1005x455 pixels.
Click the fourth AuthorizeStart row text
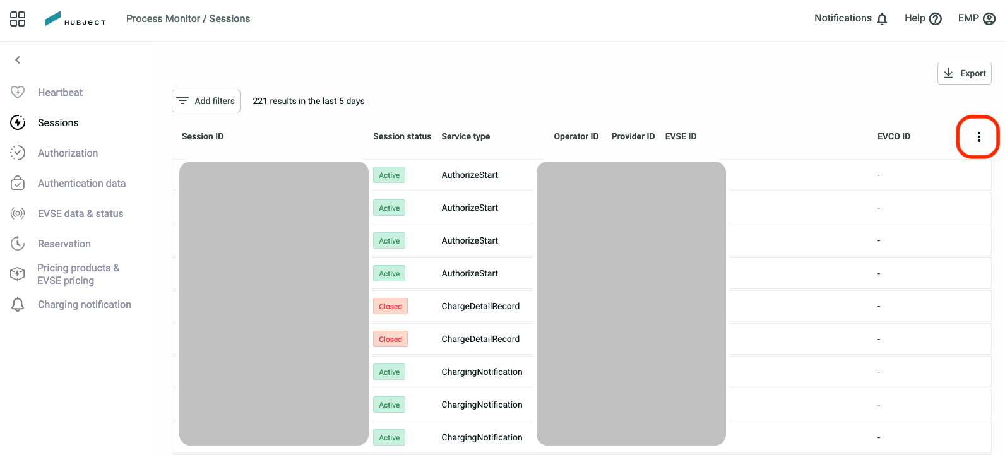coord(470,273)
